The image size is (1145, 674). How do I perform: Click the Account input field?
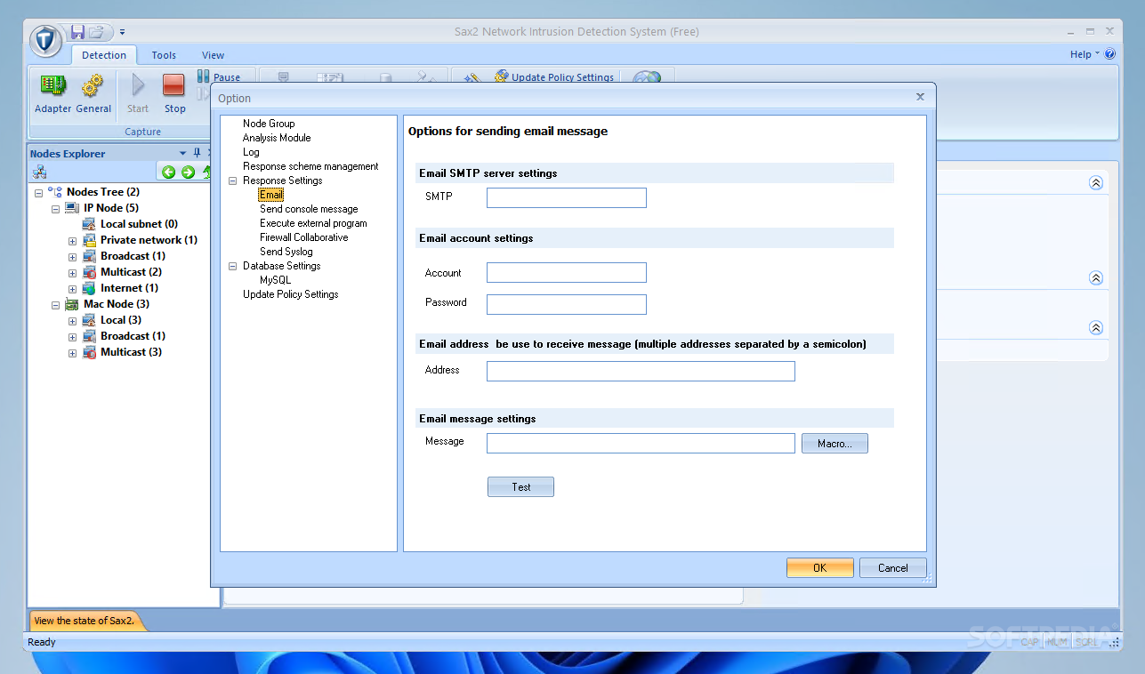[x=567, y=272]
